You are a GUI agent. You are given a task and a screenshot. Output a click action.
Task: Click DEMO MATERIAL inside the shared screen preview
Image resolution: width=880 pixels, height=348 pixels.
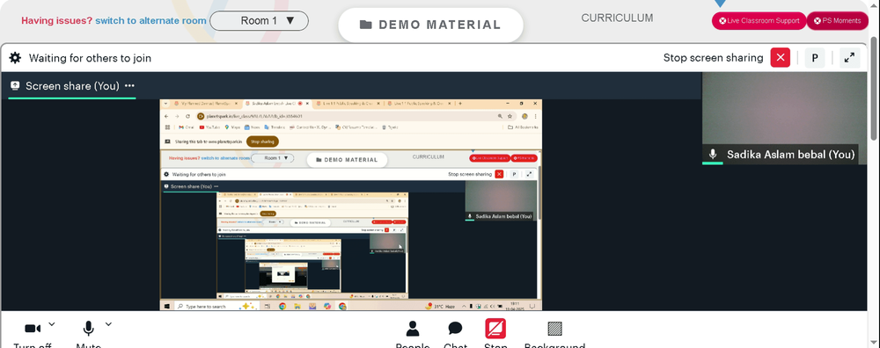[347, 160]
